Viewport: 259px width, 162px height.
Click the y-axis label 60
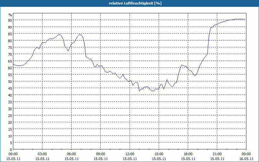click(10, 68)
